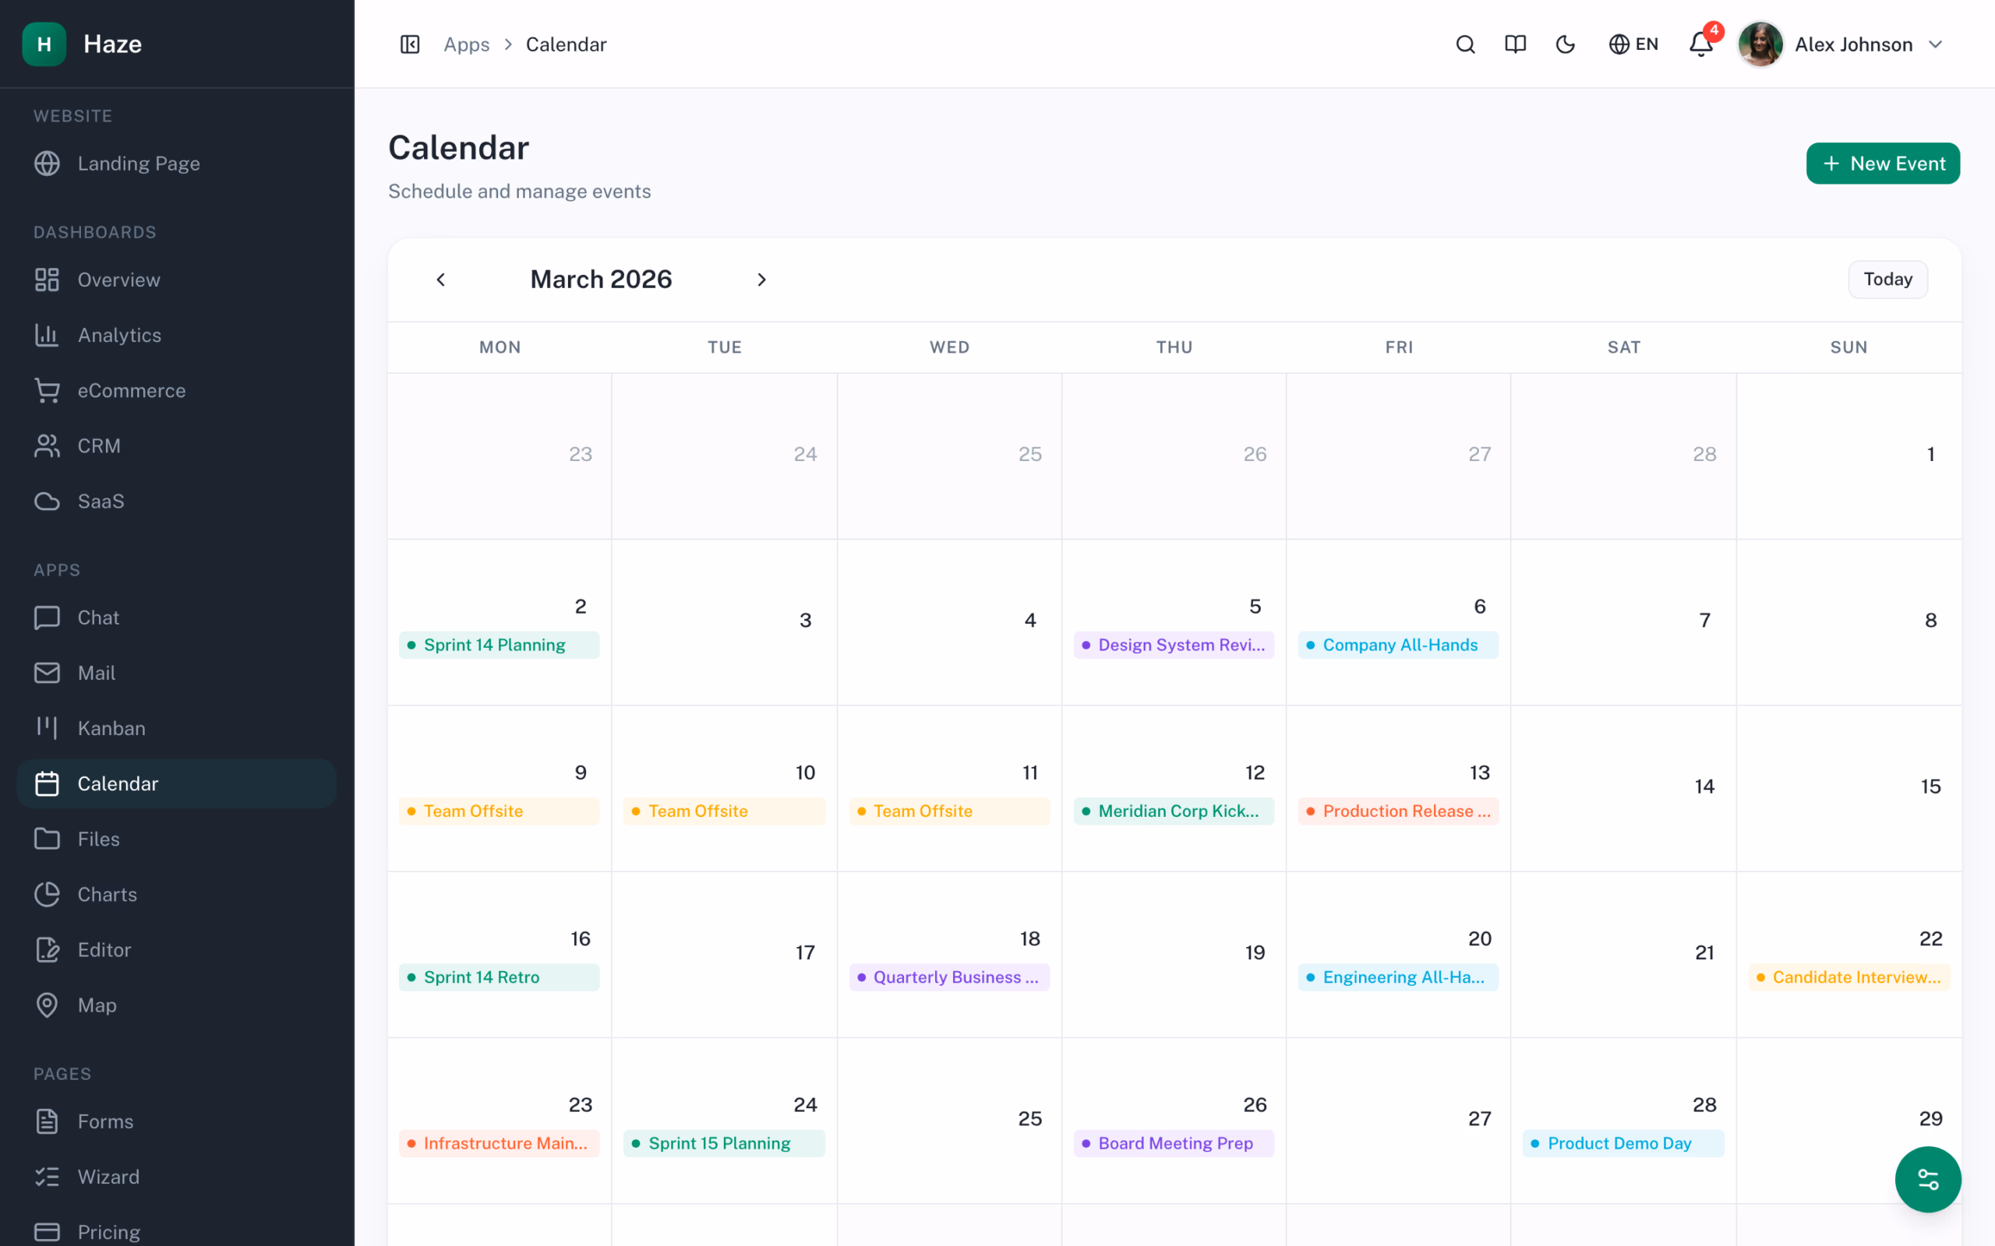Click the Chat bubble icon

[x=47, y=618]
